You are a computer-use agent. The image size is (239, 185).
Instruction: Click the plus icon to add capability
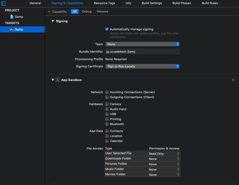[x=49, y=12]
